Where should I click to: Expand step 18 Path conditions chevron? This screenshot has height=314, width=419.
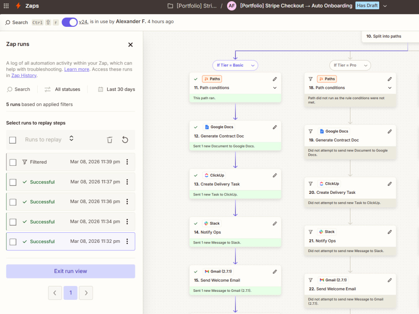[x=390, y=88]
